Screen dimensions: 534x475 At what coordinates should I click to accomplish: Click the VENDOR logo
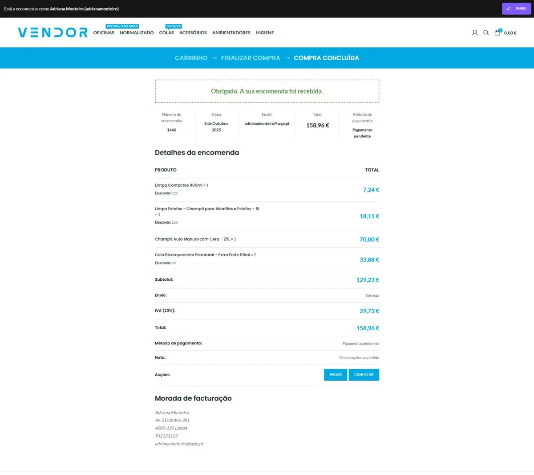[x=52, y=32]
